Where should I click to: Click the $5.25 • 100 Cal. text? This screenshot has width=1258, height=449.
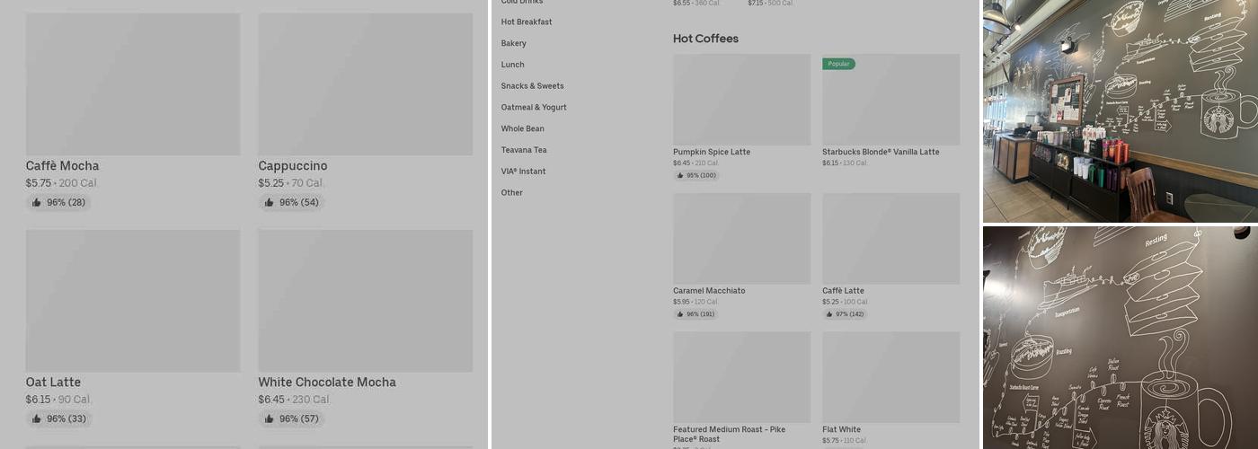(846, 302)
